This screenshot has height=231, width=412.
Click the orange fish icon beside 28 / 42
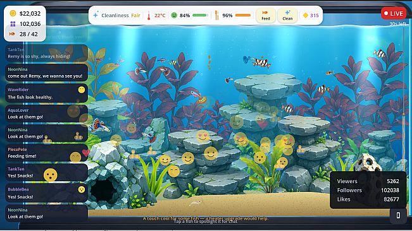pyautogui.click(x=12, y=34)
